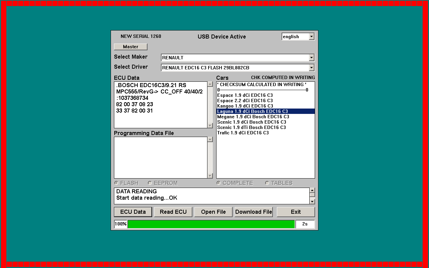Click the green progress bar

coord(211,224)
